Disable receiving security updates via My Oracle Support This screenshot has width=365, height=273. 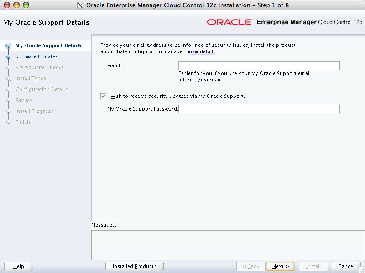click(103, 96)
